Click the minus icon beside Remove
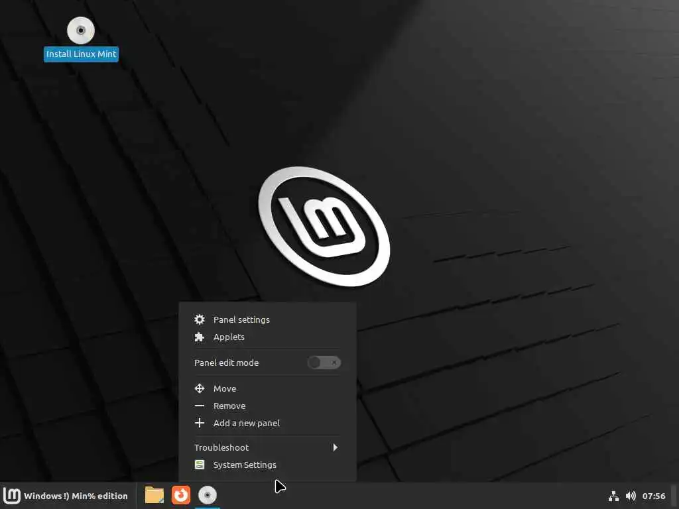The width and height of the screenshot is (679, 509). (199, 406)
